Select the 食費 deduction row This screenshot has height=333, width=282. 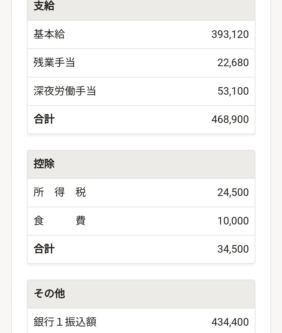141,221
